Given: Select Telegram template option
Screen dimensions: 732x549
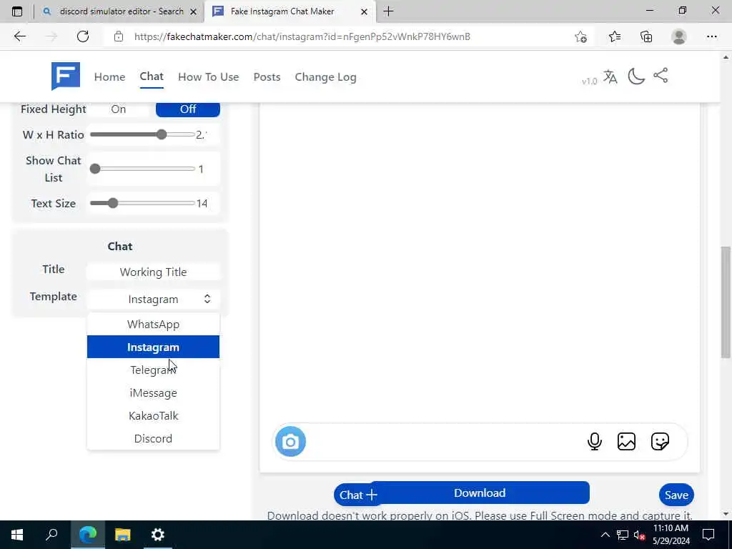Looking at the screenshot, I should (153, 370).
